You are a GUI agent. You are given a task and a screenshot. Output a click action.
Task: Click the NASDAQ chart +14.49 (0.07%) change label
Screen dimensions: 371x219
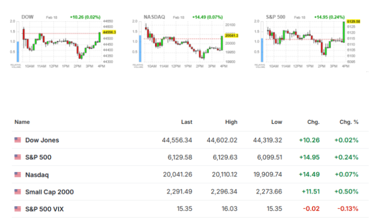pos(208,17)
